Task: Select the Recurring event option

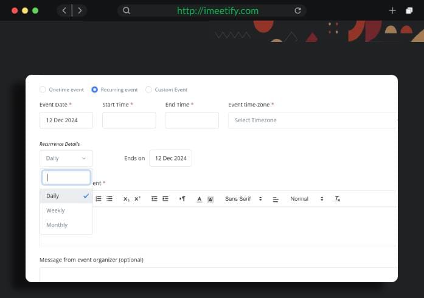Action: pyautogui.click(x=95, y=89)
